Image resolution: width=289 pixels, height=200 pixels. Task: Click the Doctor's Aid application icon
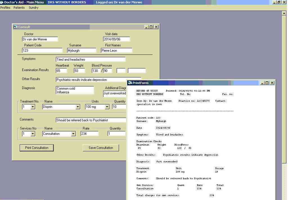(x=2, y=2)
